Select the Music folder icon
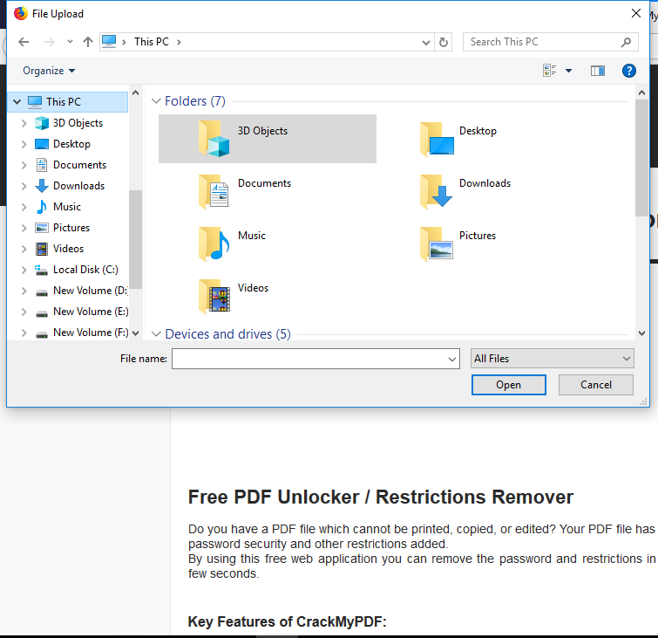658x638 pixels. (x=214, y=244)
